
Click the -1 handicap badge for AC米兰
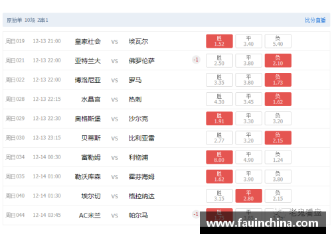[196, 214]
